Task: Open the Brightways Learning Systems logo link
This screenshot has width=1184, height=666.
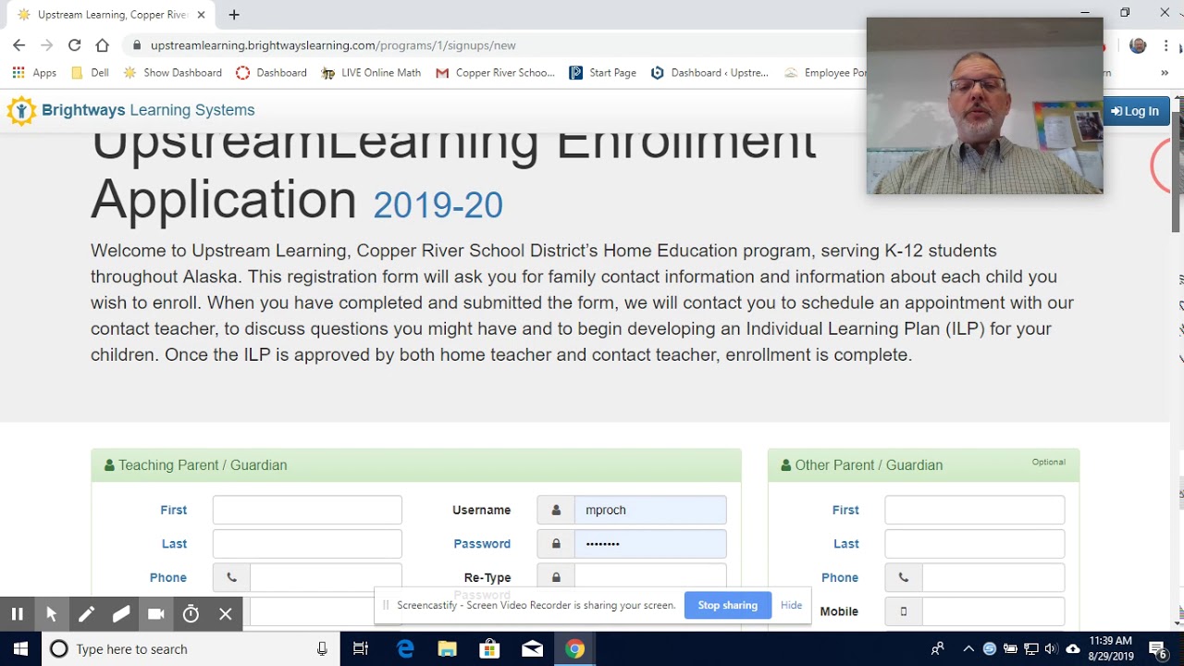Action: tap(130, 110)
